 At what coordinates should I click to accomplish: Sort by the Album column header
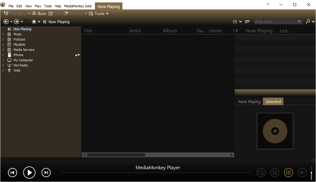[x=170, y=30]
